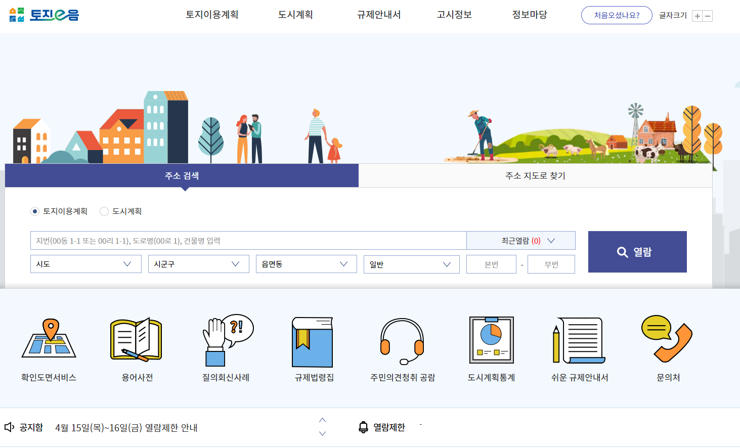Click the 문의처 text label
Image resolution: width=740 pixels, height=448 pixels.
click(668, 378)
